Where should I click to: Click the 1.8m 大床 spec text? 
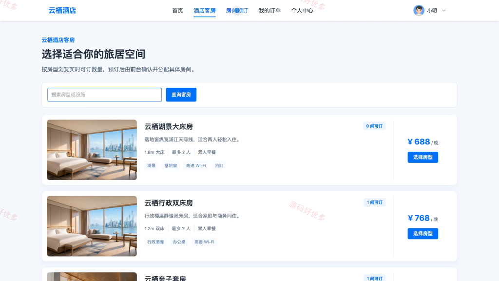point(154,152)
